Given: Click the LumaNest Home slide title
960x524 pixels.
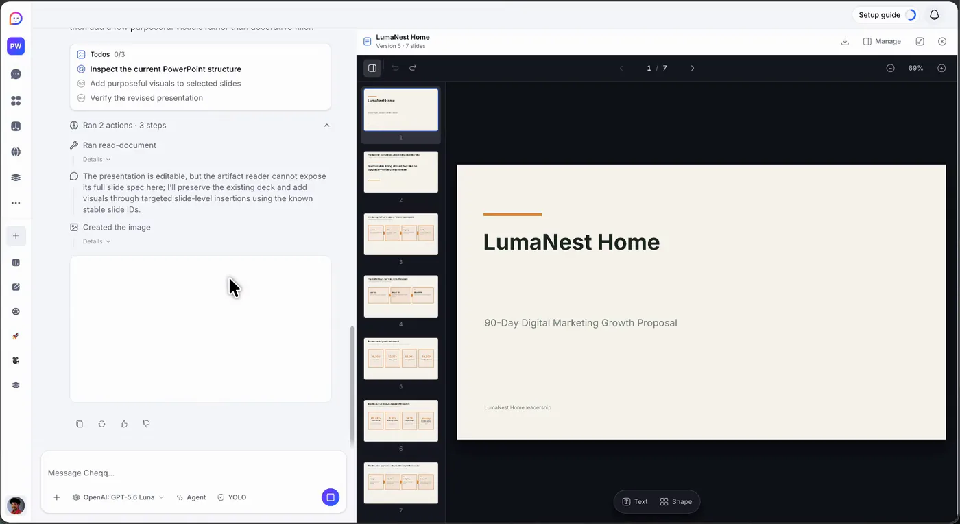Looking at the screenshot, I should 571,242.
